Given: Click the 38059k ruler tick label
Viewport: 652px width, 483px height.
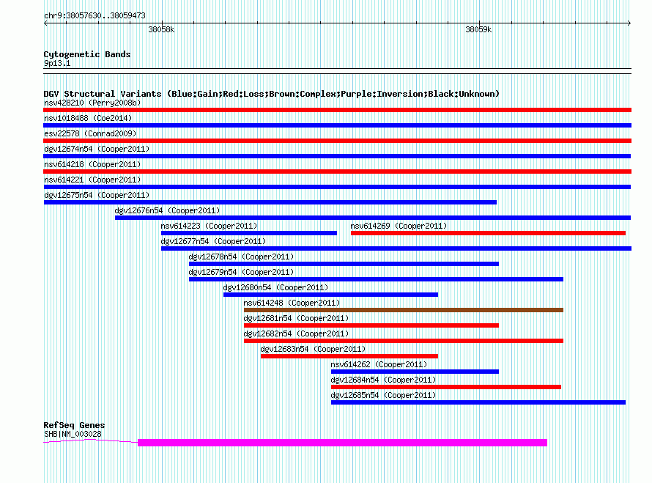Looking at the screenshot, I should (478, 29).
